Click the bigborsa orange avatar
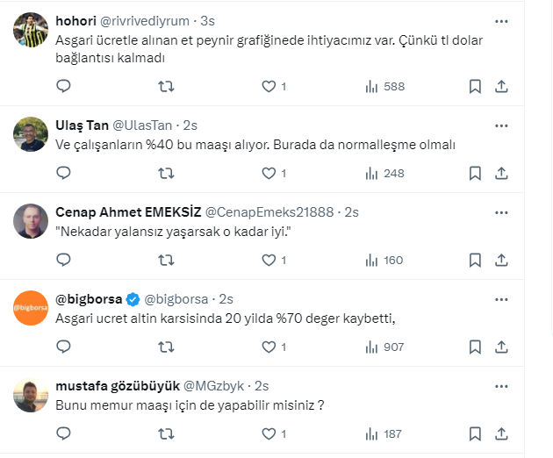Viewport: 553px width, 458px height. click(31, 309)
